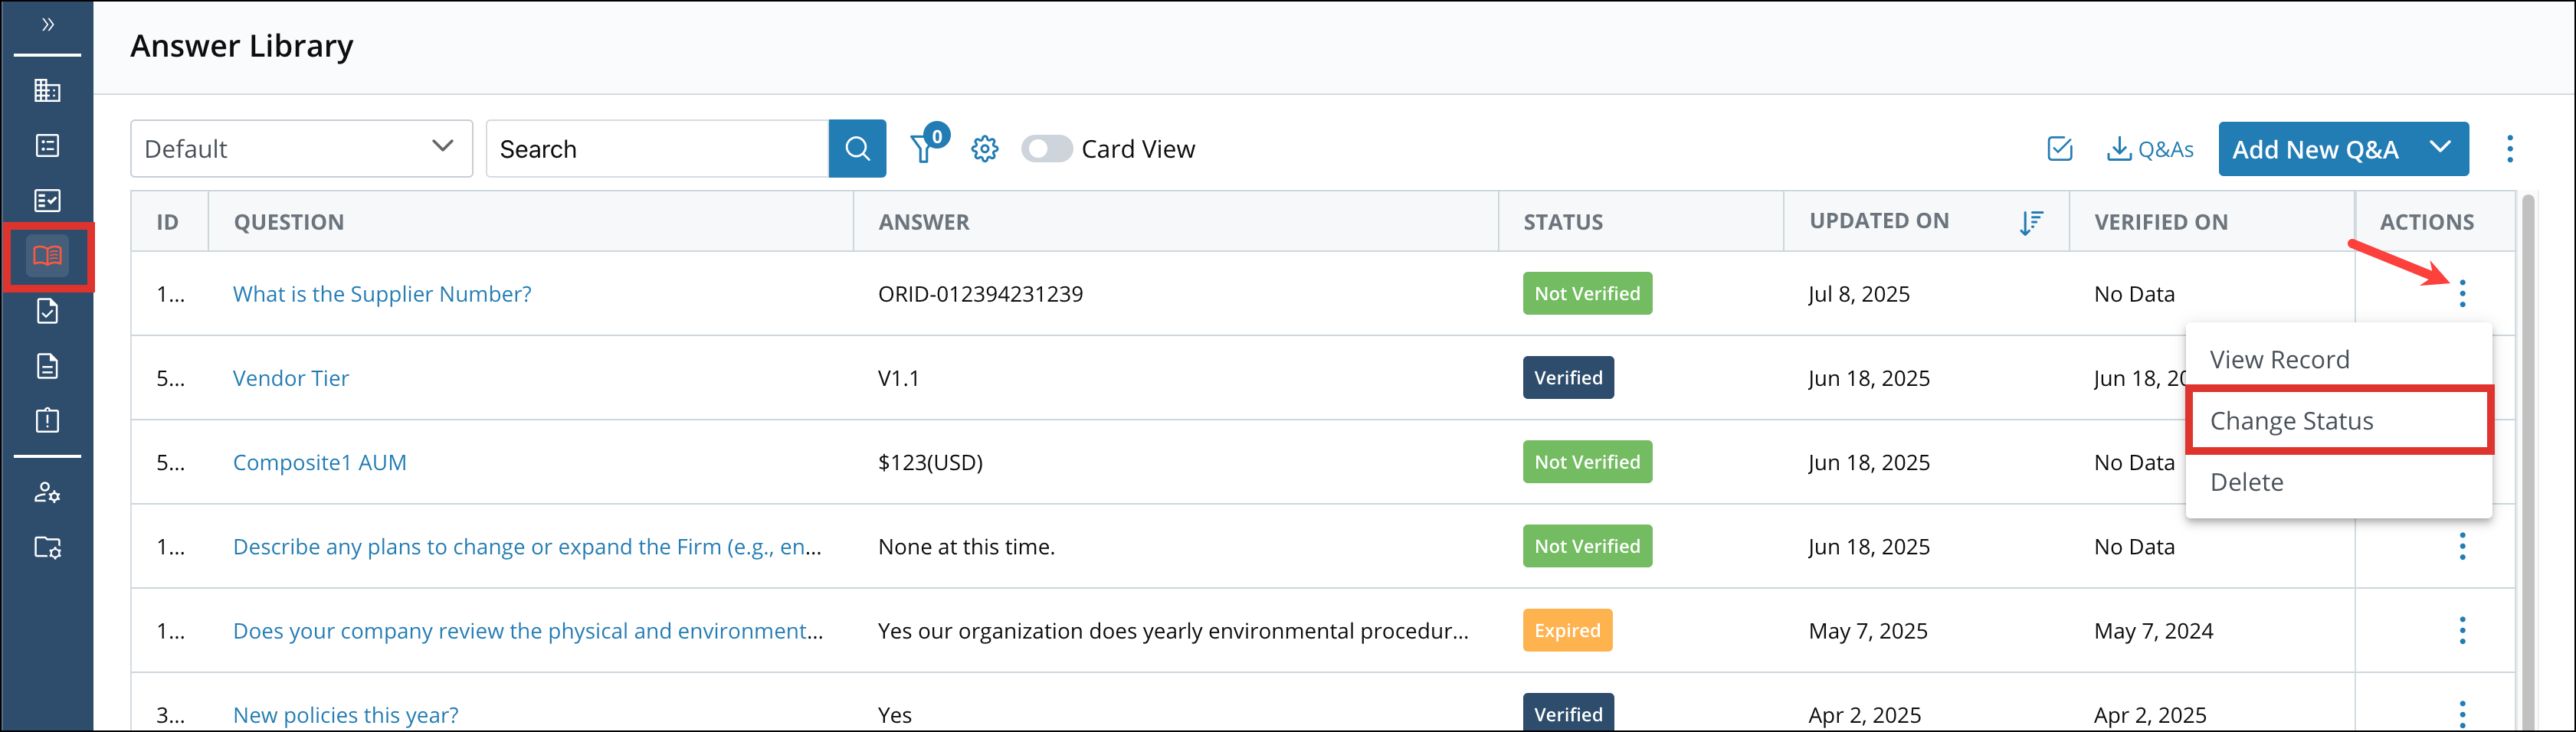Open the settings gear next to the filter
The width and height of the screenshot is (2576, 732).
tap(984, 148)
